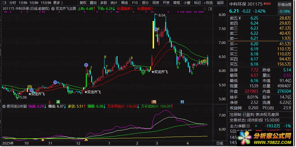Click the green 减 marker below the chart
The height and width of the screenshot is (147, 296).
point(58,101)
